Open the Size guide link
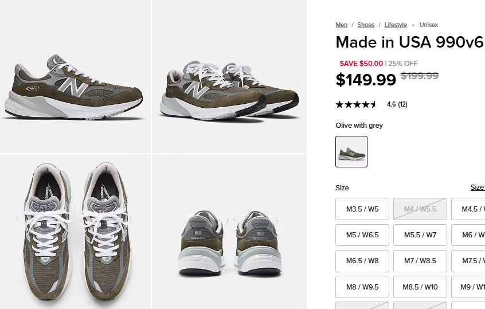 click(x=477, y=187)
